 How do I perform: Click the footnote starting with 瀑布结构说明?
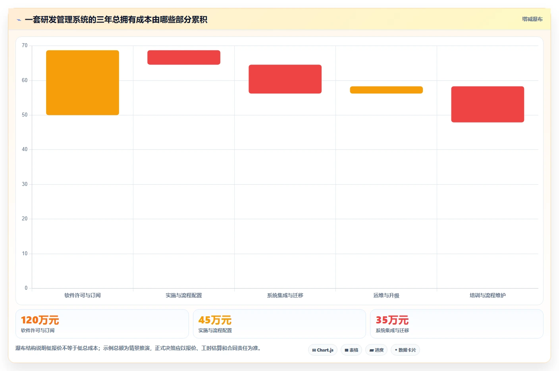(x=139, y=348)
